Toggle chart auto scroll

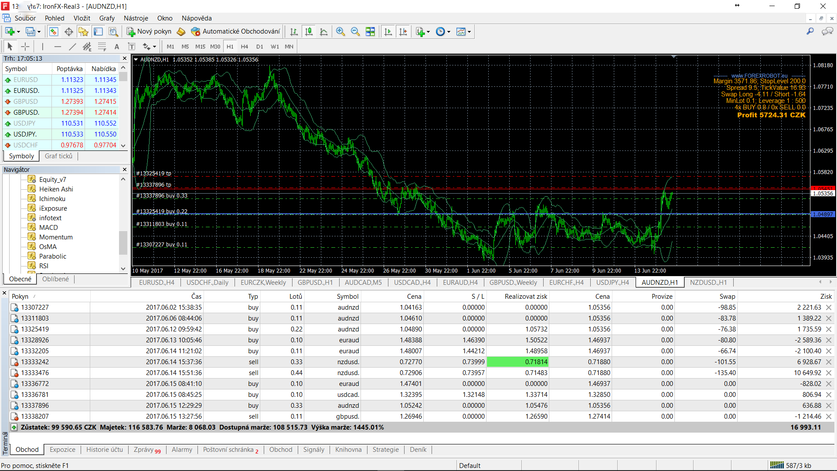388,31
